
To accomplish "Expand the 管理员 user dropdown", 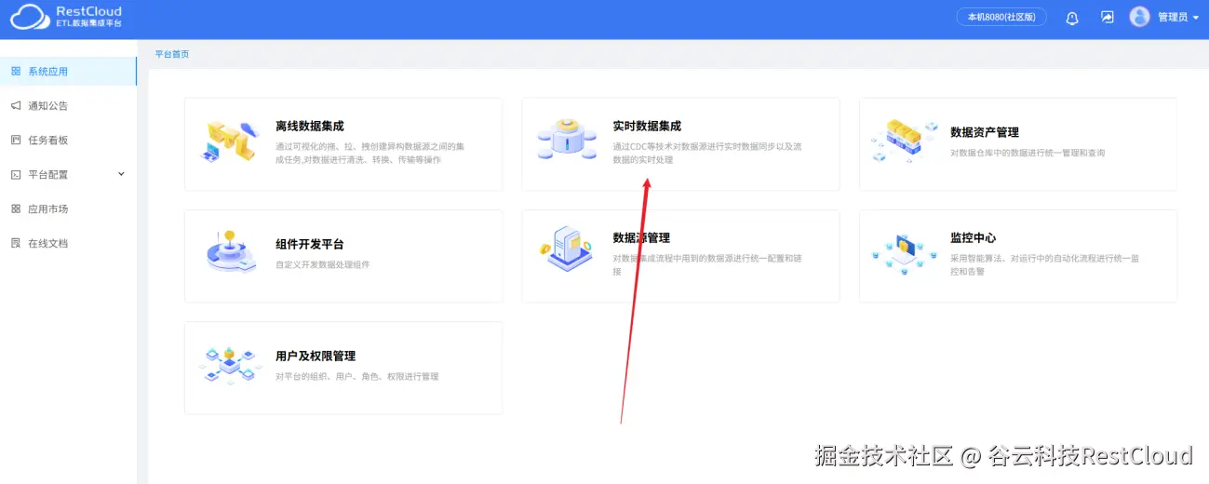I will (x=1177, y=17).
